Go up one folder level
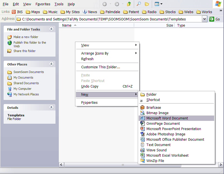This screenshot has height=174, width=224. (x=129, y=4)
